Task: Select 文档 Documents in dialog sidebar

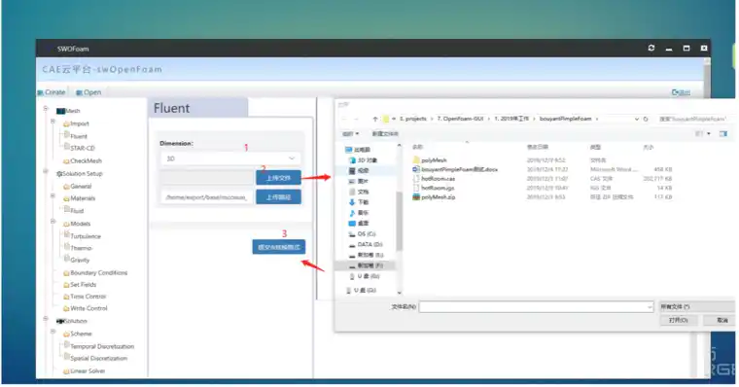Action: tap(359, 192)
